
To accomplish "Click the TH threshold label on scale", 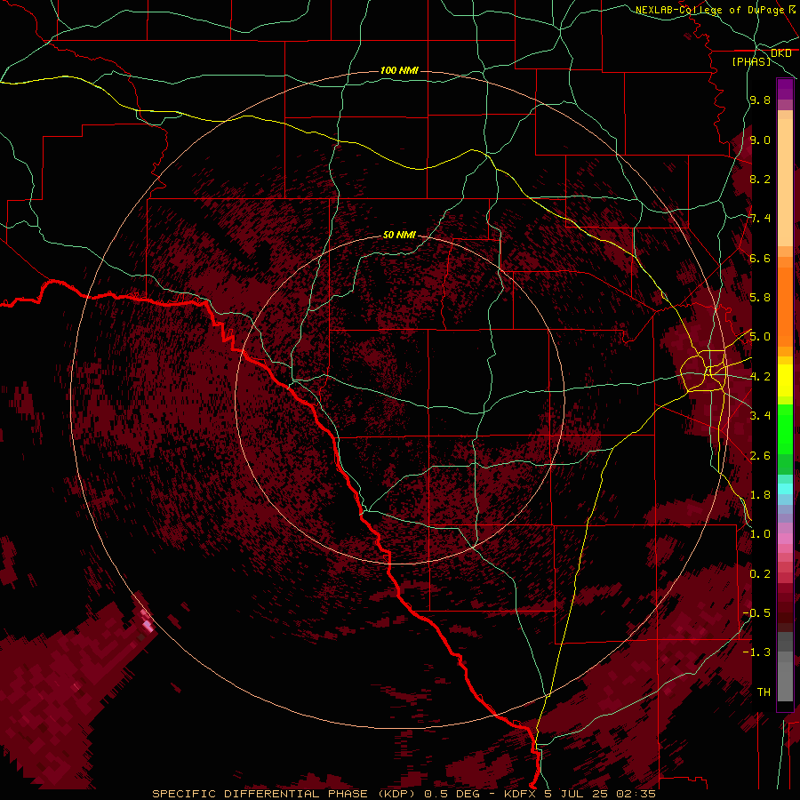I will (764, 692).
